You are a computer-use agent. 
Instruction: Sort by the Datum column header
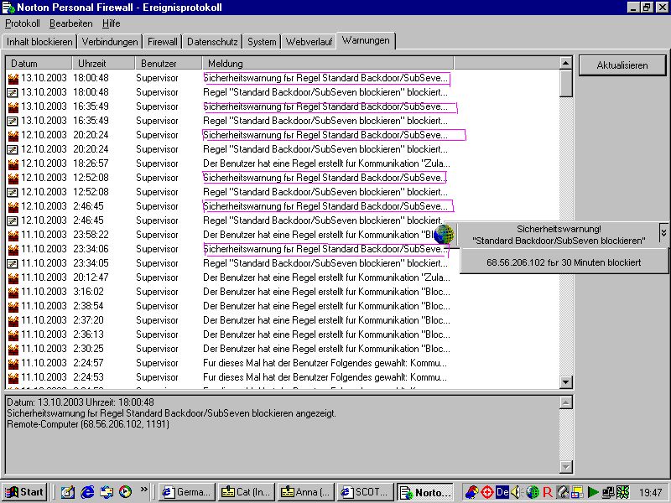pos(39,64)
